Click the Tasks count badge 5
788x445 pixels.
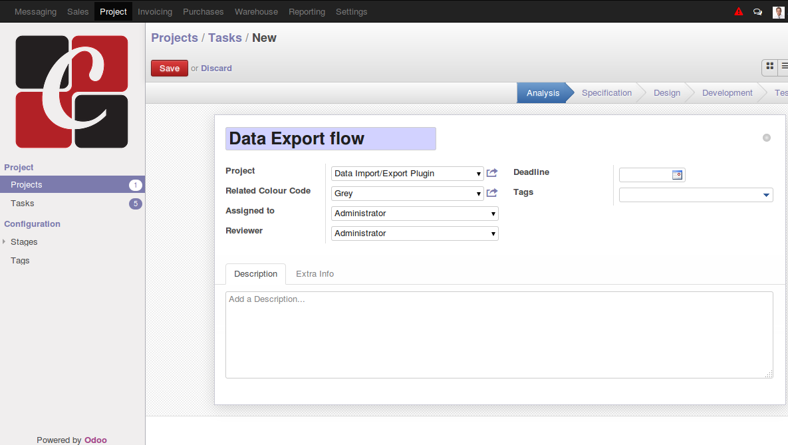135,204
